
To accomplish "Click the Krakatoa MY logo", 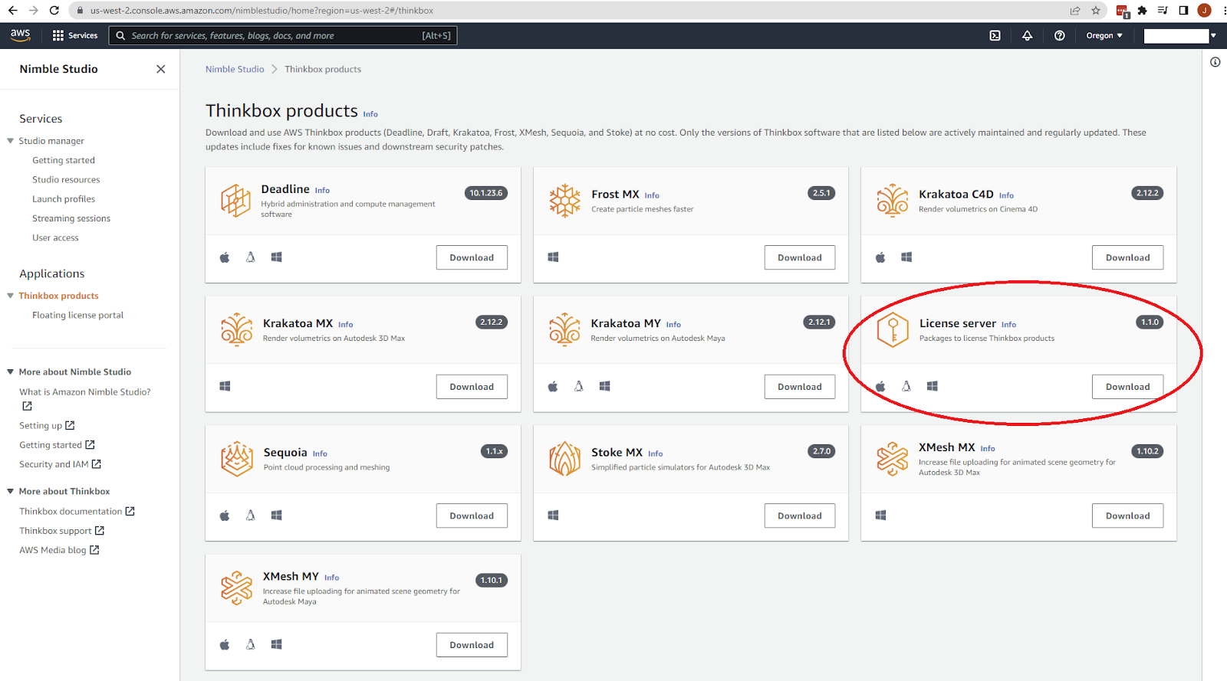I will coord(564,330).
